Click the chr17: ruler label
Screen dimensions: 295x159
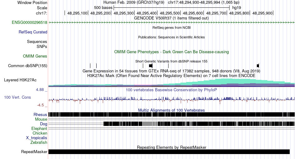41,13
